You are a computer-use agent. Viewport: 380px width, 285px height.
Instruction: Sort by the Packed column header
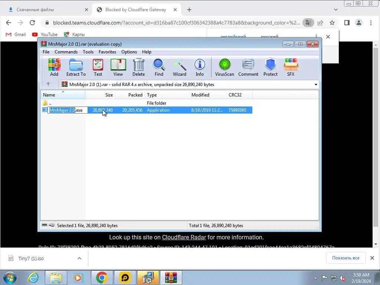[x=130, y=95]
